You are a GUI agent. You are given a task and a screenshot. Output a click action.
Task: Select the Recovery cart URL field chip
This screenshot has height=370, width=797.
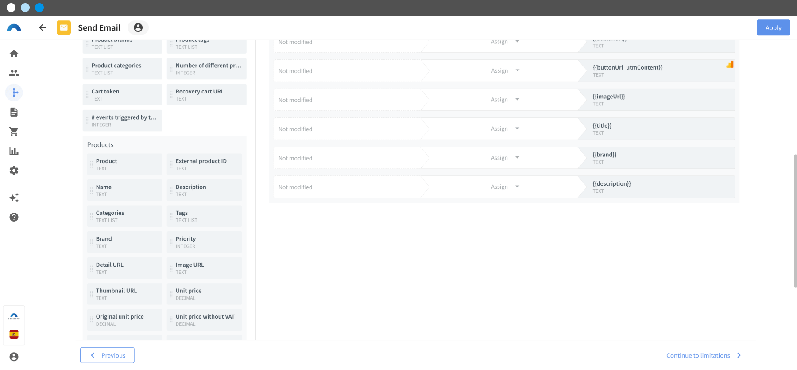point(207,94)
